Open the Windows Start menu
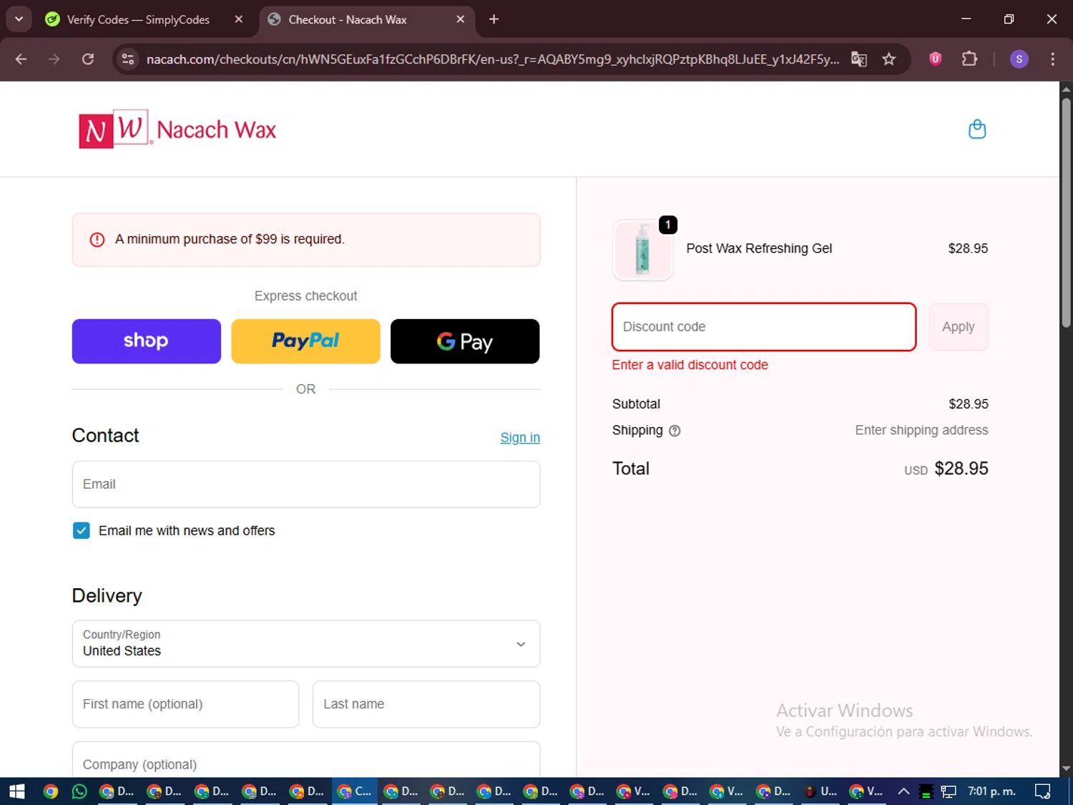The image size is (1073, 805). (x=16, y=791)
